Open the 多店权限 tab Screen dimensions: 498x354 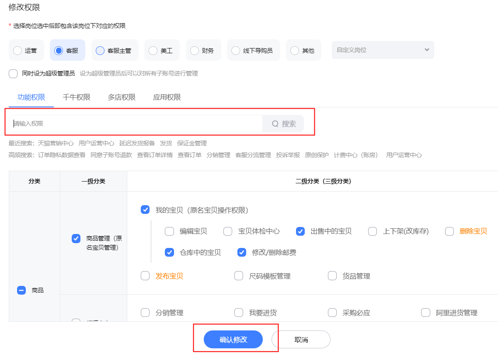tap(122, 97)
